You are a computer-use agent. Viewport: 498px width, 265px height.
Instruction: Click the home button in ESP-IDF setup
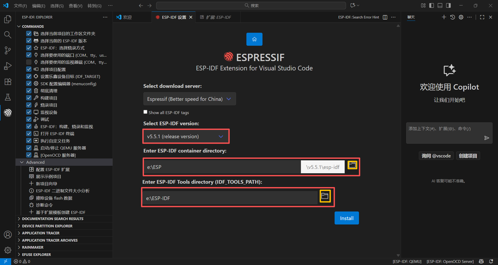click(254, 39)
